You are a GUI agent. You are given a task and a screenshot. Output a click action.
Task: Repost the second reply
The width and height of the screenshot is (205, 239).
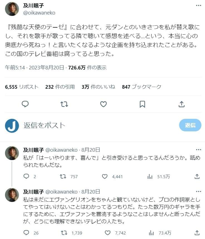tap(63, 232)
